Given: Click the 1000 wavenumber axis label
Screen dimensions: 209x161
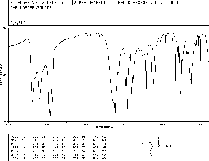Looking at the screenshot, I should pos(163,125).
